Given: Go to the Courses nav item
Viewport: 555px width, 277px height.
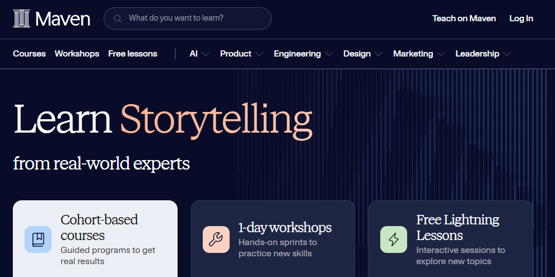Looking at the screenshot, I should [29, 54].
